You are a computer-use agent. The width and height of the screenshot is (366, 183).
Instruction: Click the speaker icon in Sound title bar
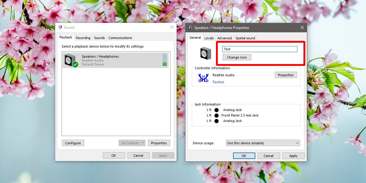[60, 27]
